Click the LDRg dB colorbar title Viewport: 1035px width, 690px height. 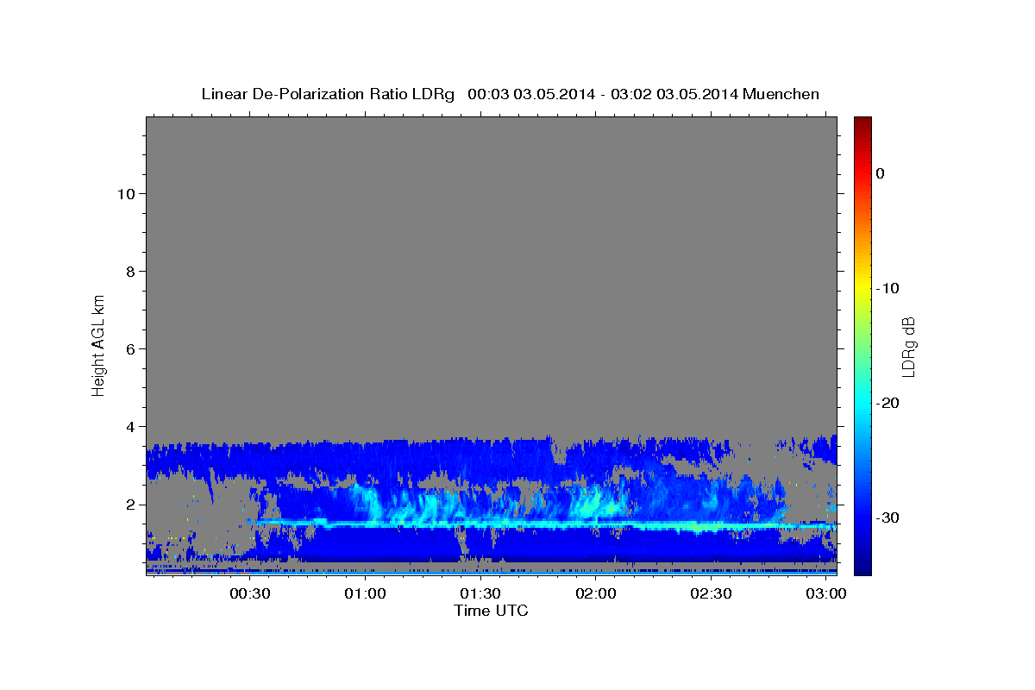pos(908,346)
